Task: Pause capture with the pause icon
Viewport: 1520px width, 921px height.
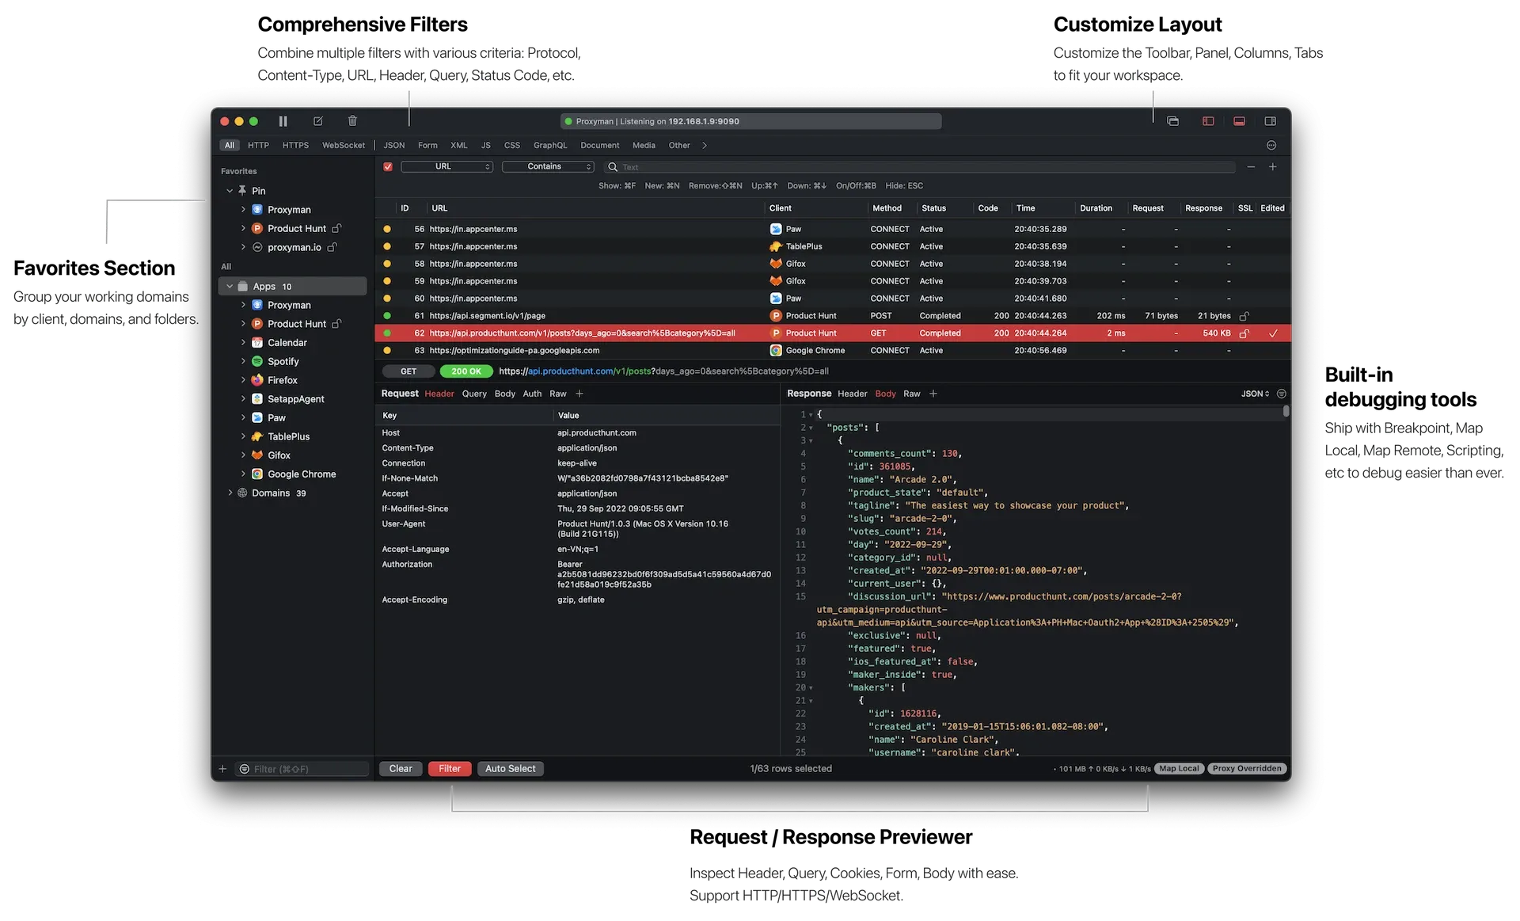Action: pyautogui.click(x=283, y=121)
